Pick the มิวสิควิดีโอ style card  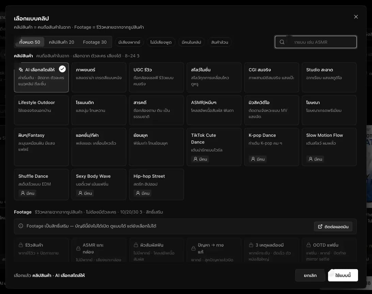[x=272, y=110]
